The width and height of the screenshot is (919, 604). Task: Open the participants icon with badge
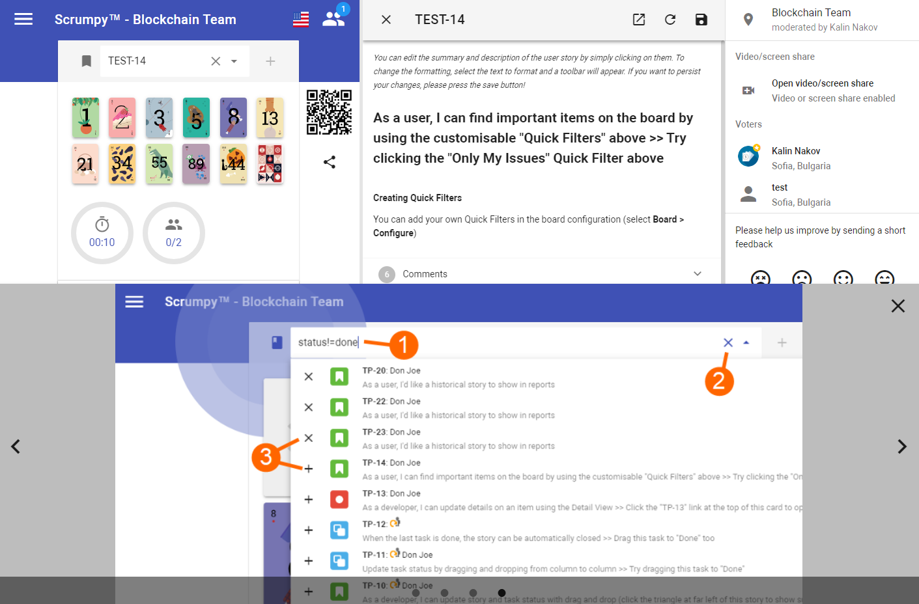pos(334,19)
